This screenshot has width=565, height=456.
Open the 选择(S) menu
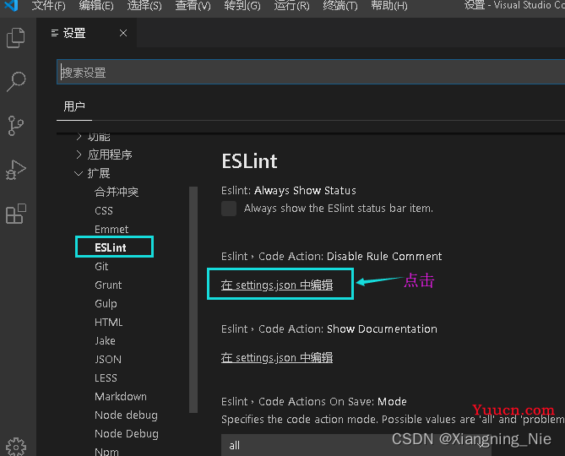pyautogui.click(x=144, y=5)
